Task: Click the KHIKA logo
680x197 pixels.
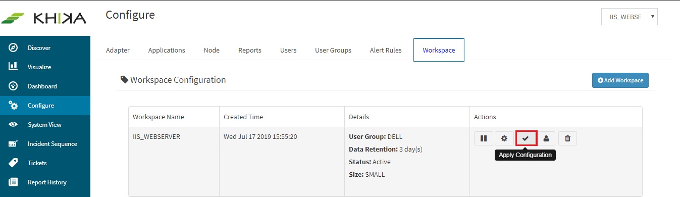Action: (43, 18)
